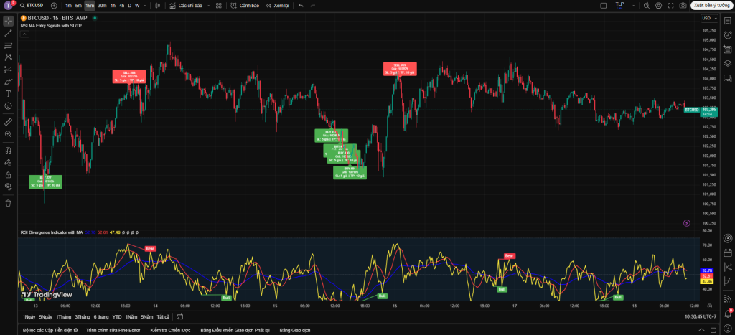Screen dimensions: 735x335
Task: Open the alerts clock icon in right sidebar
Action: [727, 34]
